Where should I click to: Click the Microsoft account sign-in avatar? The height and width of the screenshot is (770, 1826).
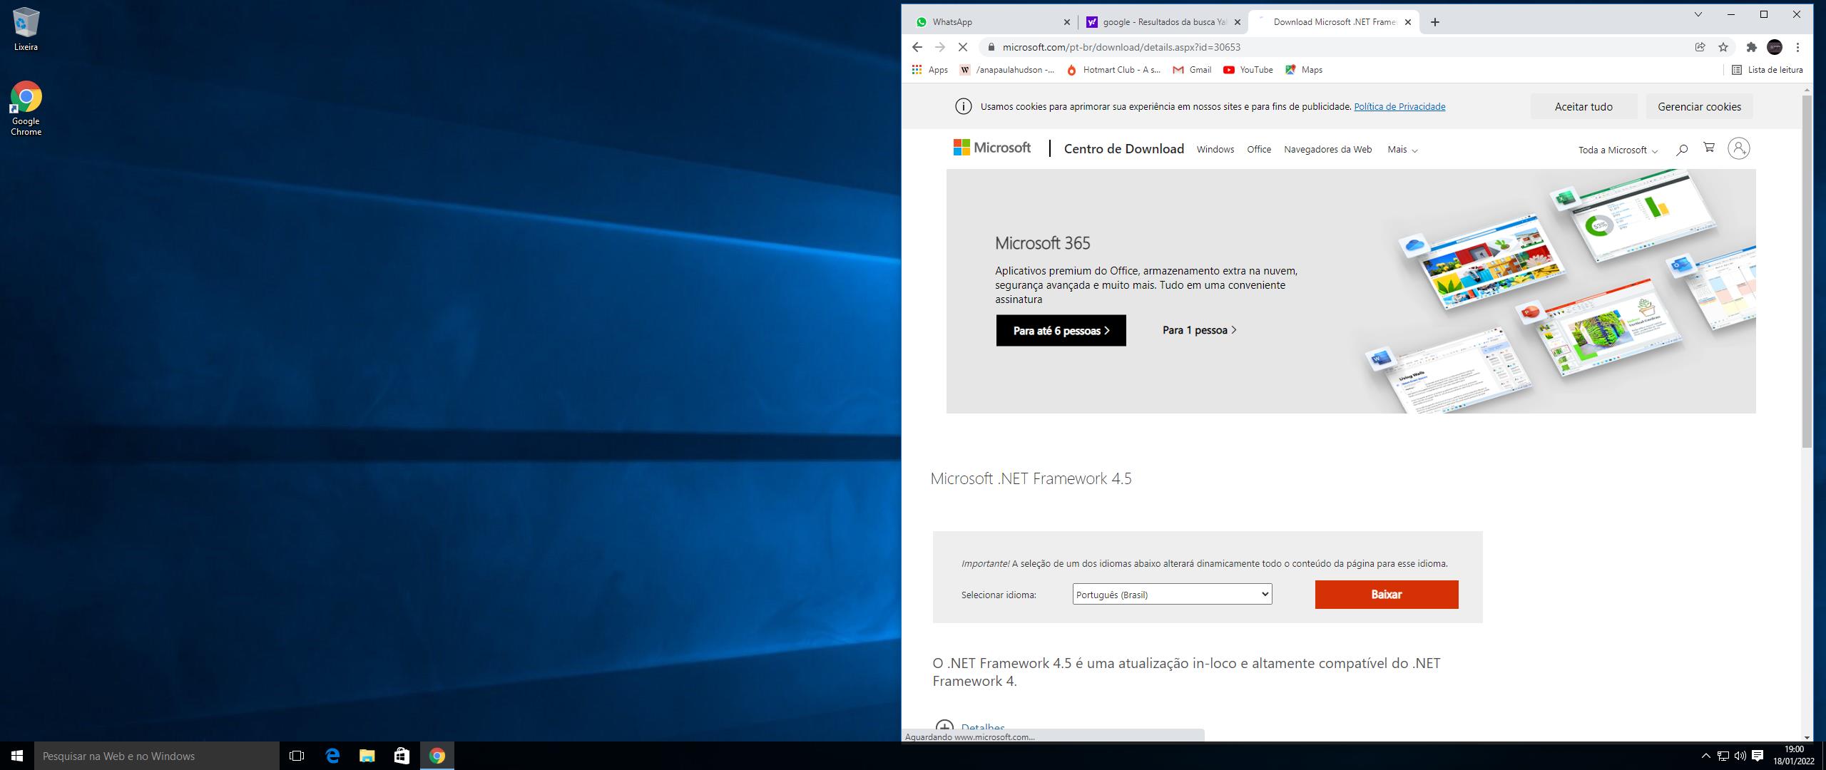(1738, 148)
